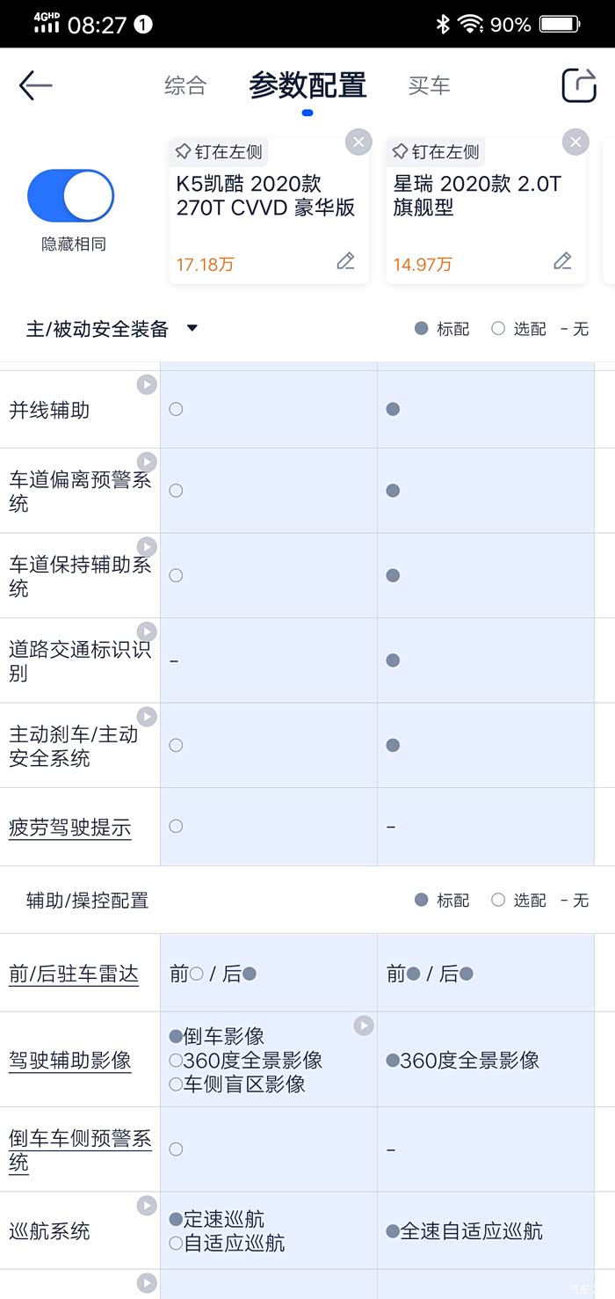Pin 星瑞 to the left side
The width and height of the screenshot is (615, 1299).
tap(436, 152)
